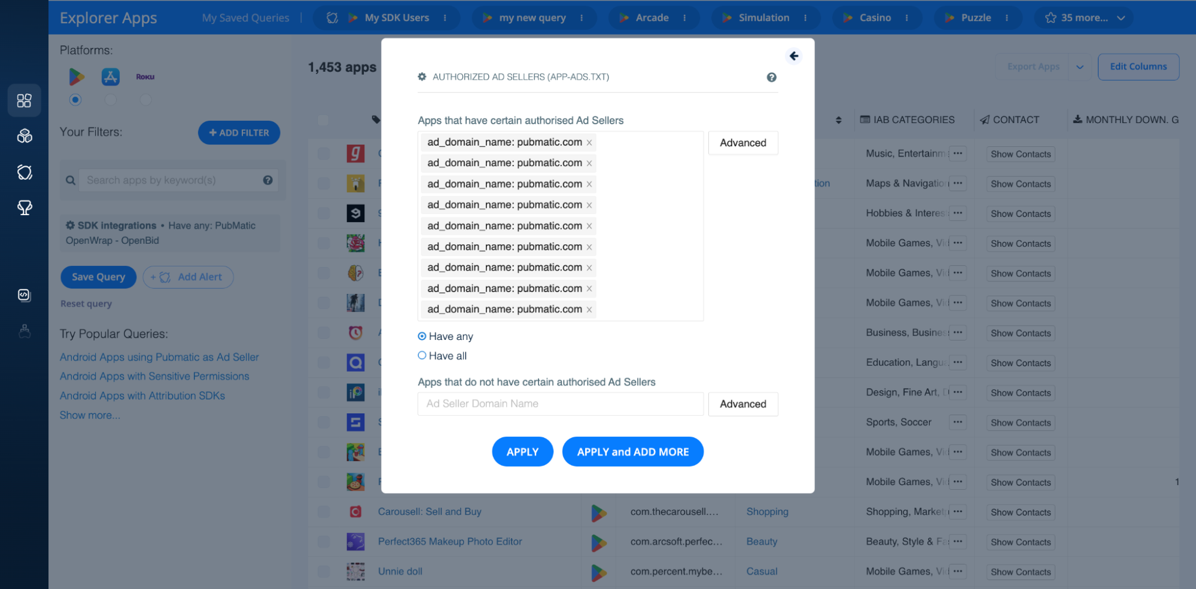Expand IAB categories for Maps & Navigation row
Image resolution: width=1196 pixels, height=589 pixels.
pyautogui.click(x=958, y=183)
